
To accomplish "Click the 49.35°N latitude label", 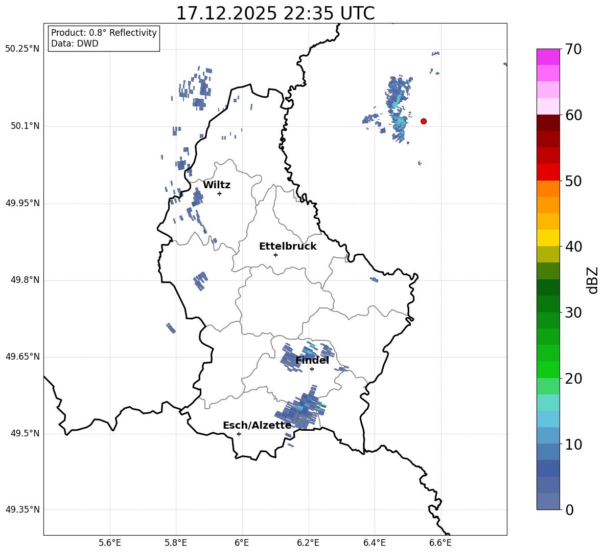I will tap(22, 510).
